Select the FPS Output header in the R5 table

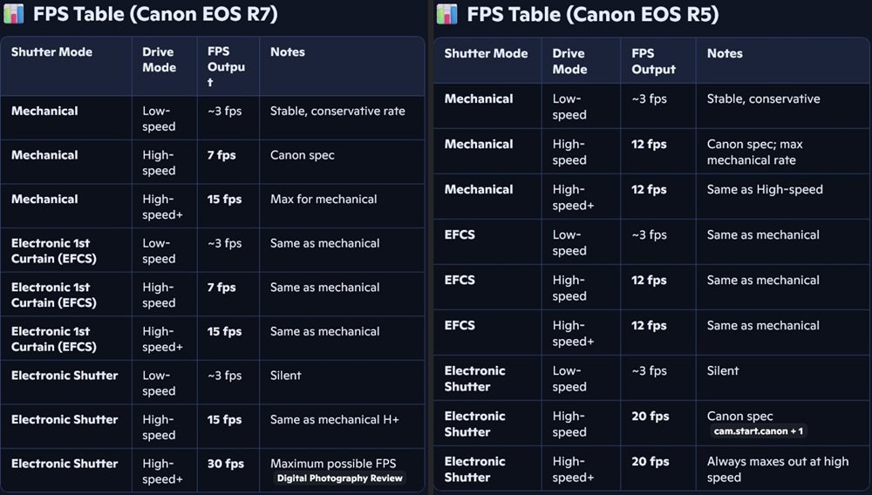pos(653,61)
